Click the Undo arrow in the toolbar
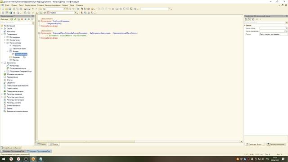 pyautogui.click(x=33, y=9)
